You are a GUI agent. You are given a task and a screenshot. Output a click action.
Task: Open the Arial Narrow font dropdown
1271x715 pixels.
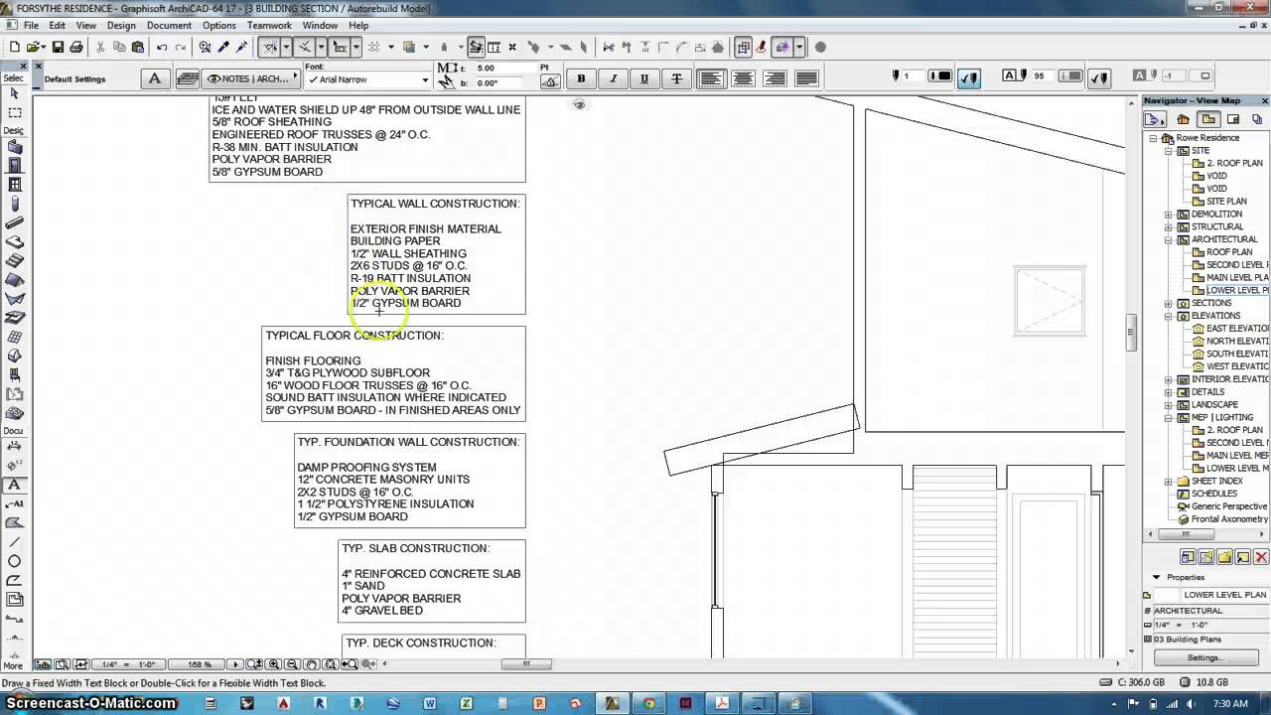(x=367, y=79)
